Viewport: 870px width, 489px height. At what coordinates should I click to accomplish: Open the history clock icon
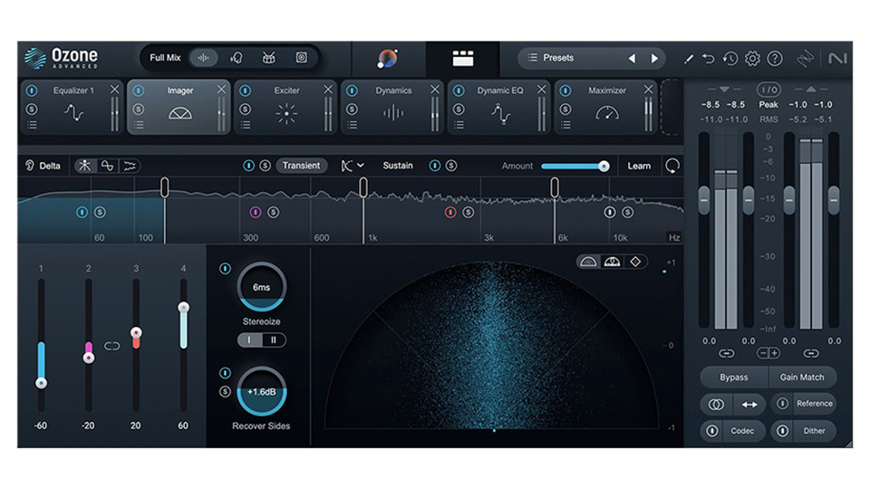(730, 59)
